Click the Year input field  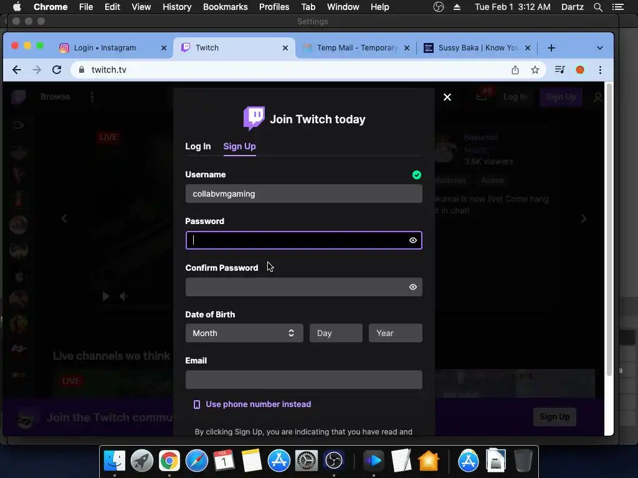point(395,333)
